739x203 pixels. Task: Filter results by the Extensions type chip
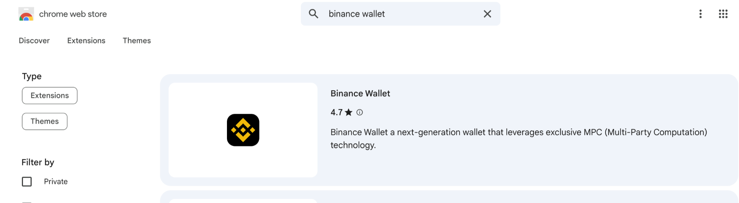50,95
